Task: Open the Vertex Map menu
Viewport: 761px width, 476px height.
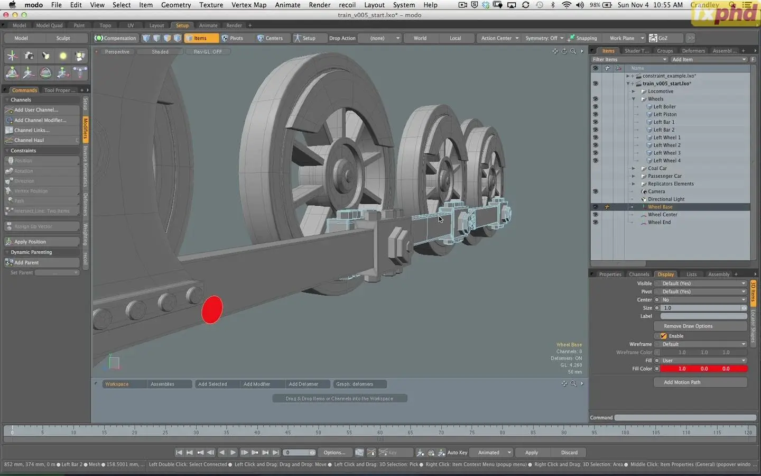Action: [249, 5]
